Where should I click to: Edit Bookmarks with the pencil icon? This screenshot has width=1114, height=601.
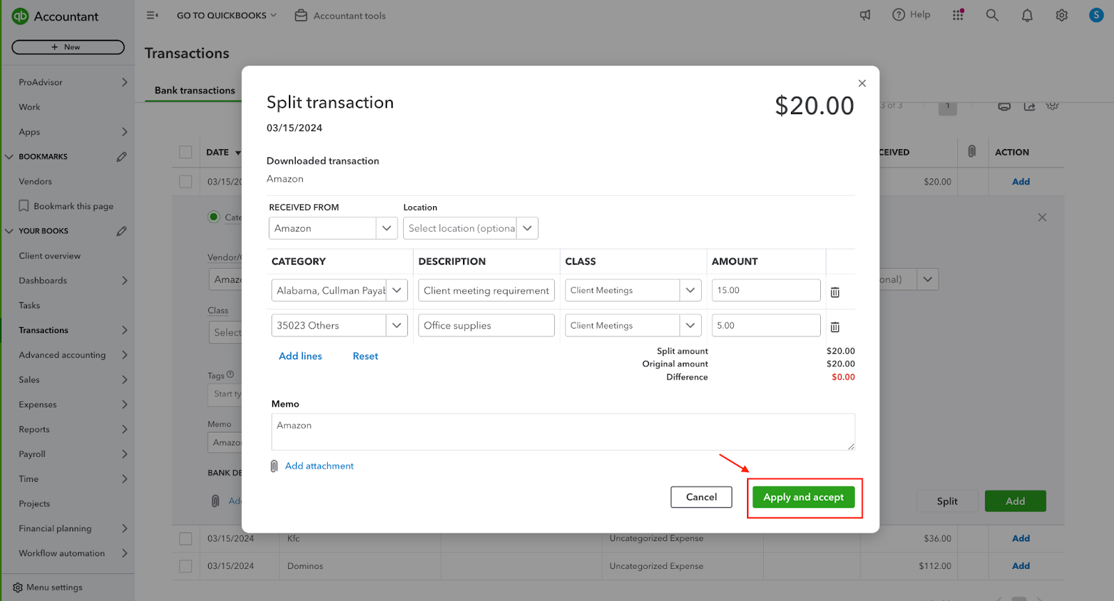click(122, 157)
